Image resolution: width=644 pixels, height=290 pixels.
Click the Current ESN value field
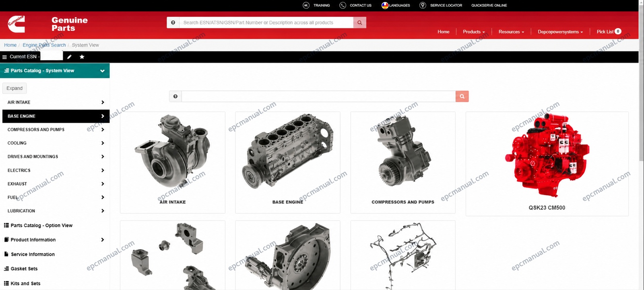(52, 55)
